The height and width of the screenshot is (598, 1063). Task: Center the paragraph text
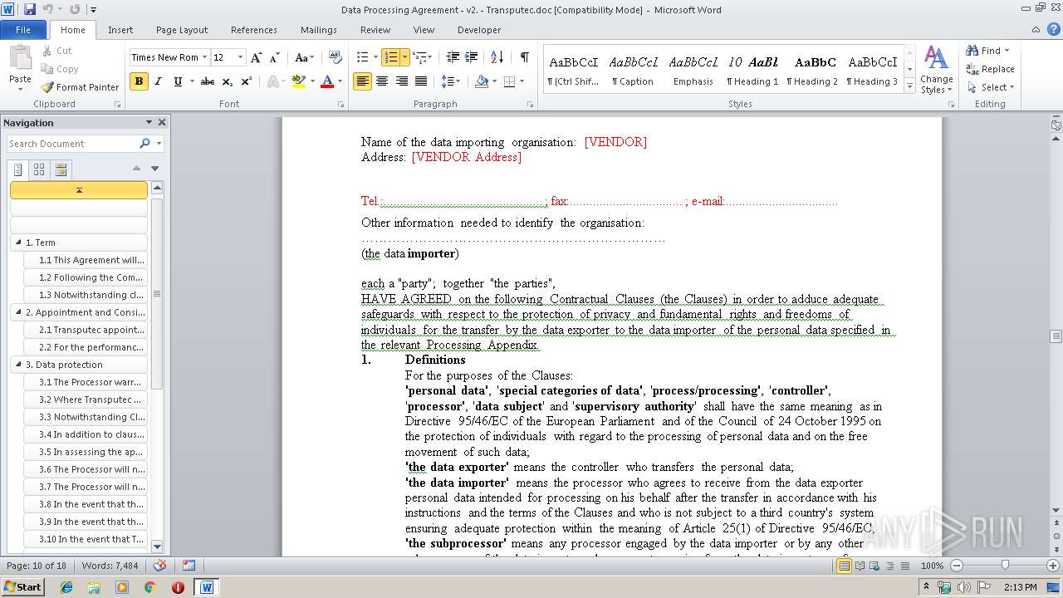[x=382, y=81]
